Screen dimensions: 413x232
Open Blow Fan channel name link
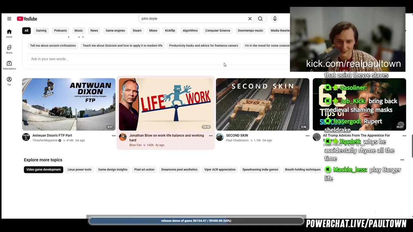pyautogui.click(x=136, y=145)
